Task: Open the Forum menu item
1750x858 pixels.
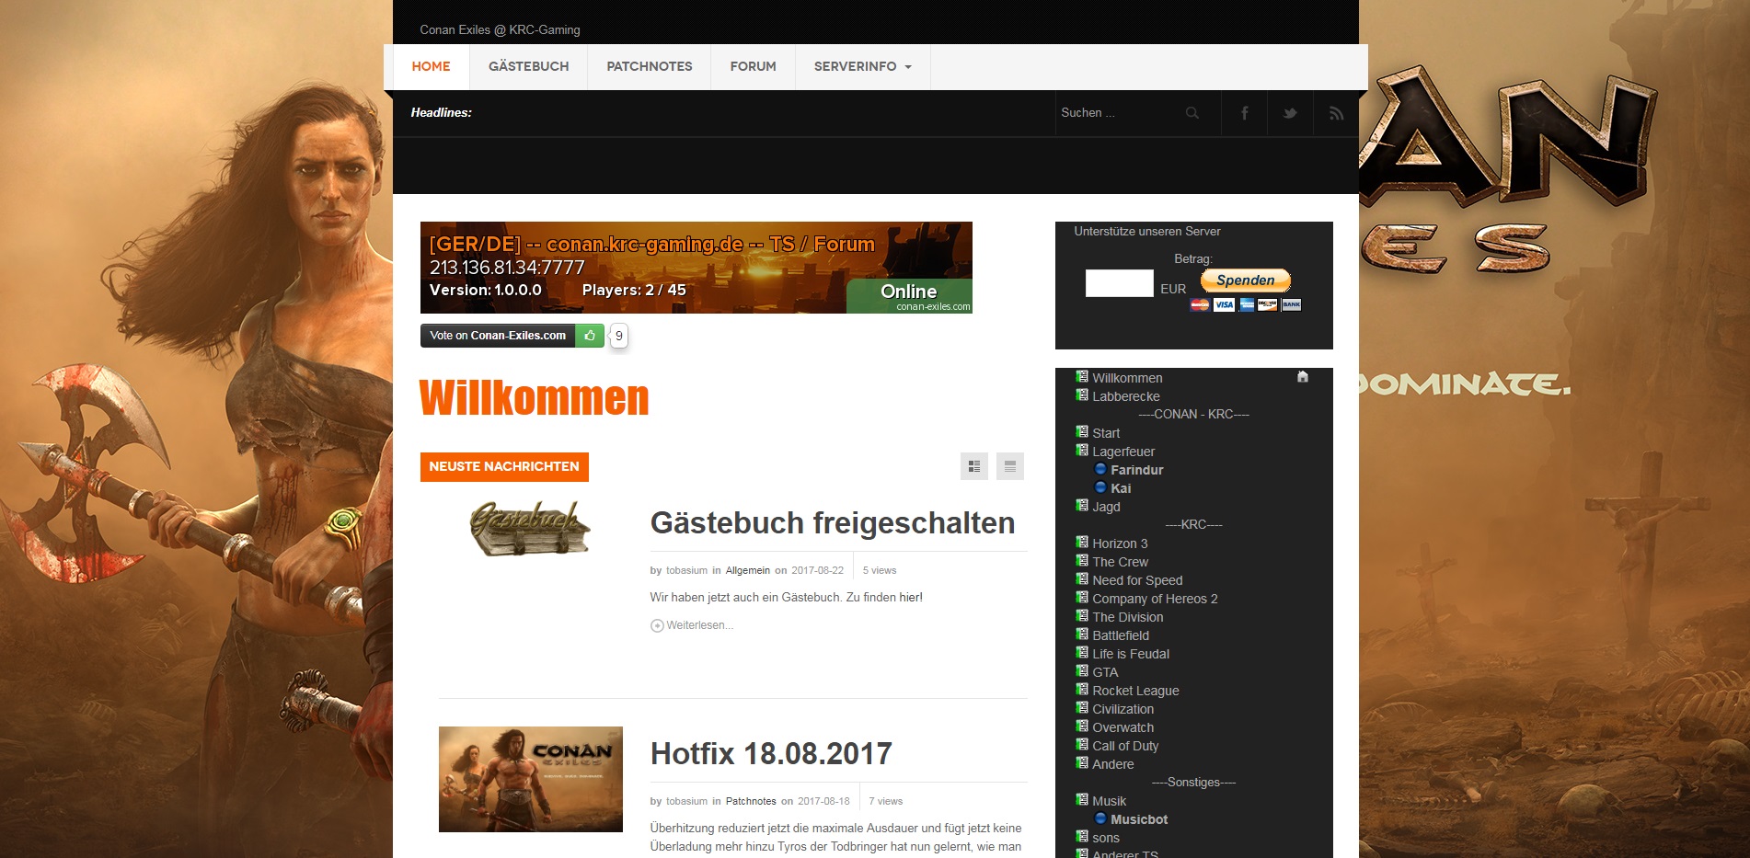Action: coord(753,66)
